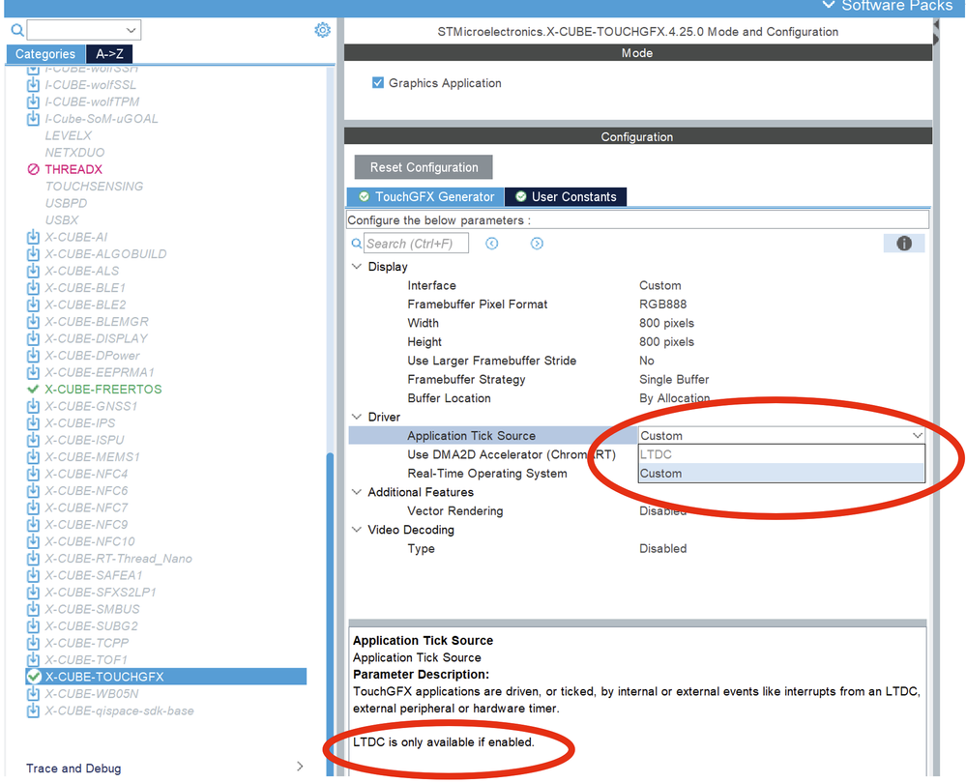Screen dimensions: 966x783
Task: Select X-CUBE-FREERTOS in the list
Action: [x=102, y=390]
